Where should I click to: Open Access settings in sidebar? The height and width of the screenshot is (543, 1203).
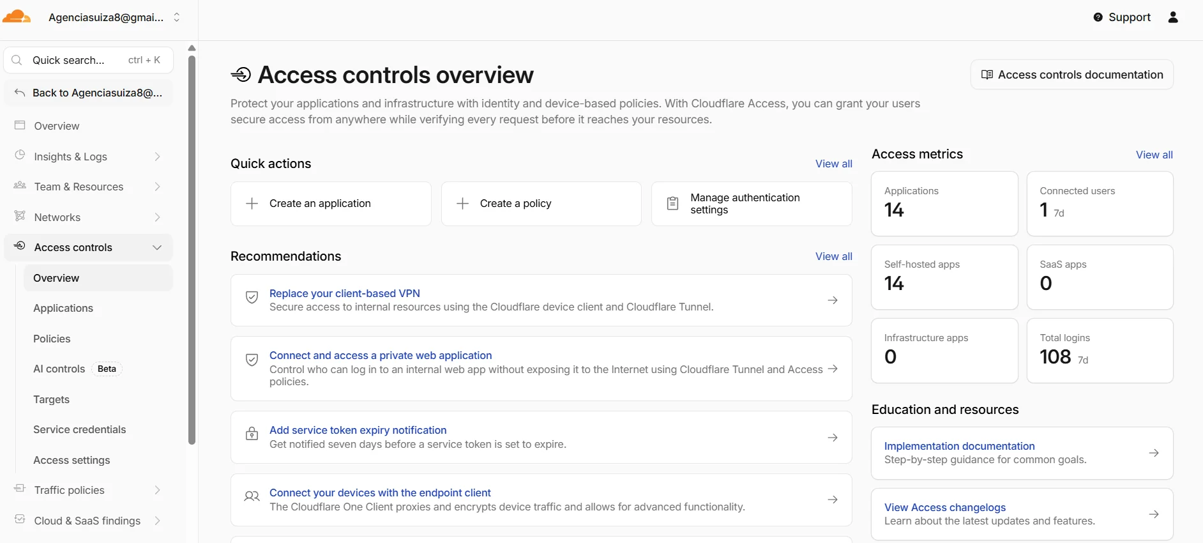(x=72, y=460)
